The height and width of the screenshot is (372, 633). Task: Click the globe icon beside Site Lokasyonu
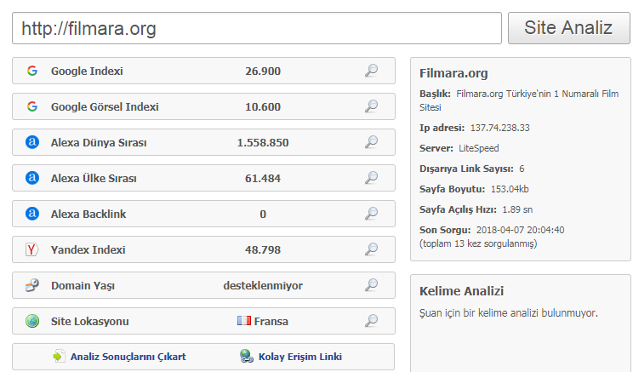[x=32, y=321]
